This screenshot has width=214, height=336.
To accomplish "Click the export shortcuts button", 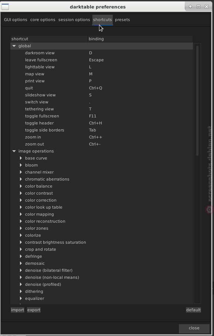I will pyautogui.click(x=34, y=310).
